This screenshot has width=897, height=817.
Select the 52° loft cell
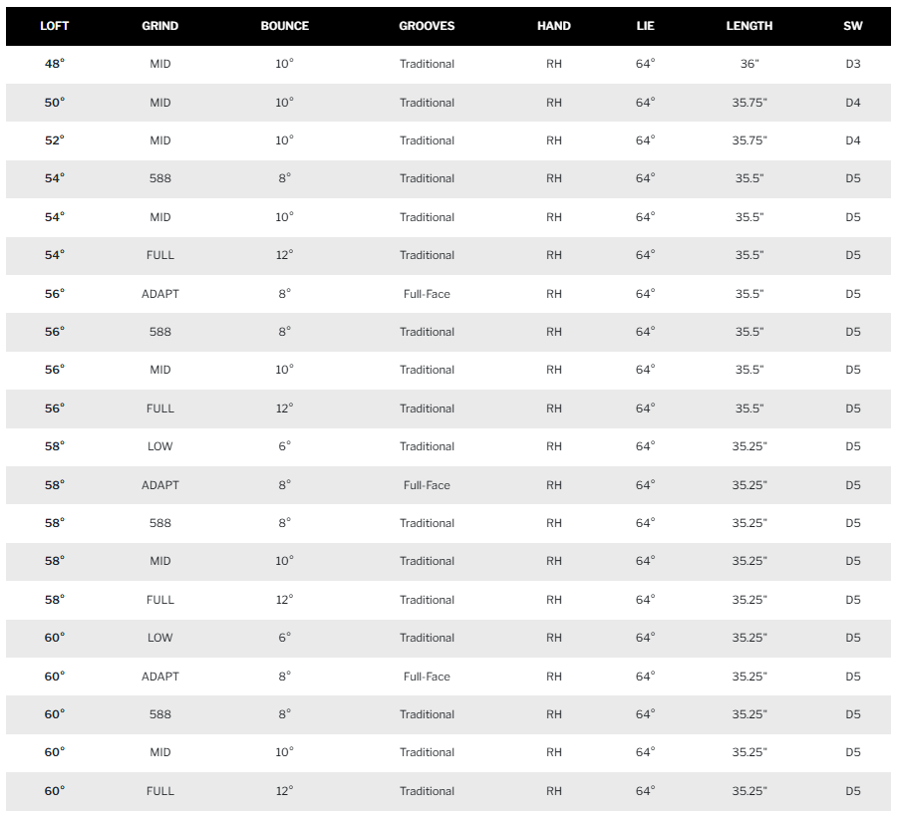[55, 140]
